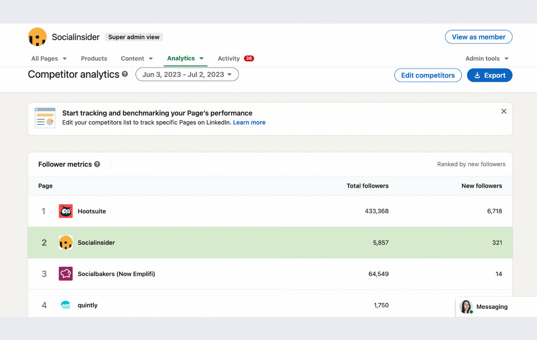537x340 pixels.
Task: Open the Follower metrics help icon
Action: (x=97, y=164)
